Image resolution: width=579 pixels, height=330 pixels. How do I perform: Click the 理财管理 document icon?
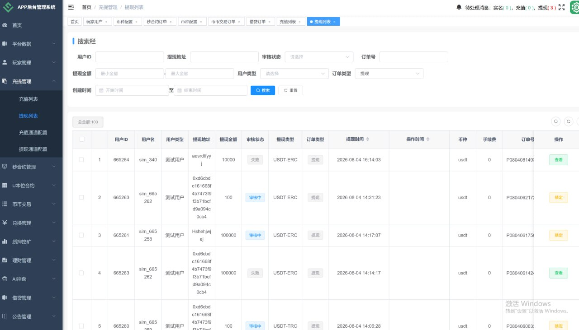(5, 260)
